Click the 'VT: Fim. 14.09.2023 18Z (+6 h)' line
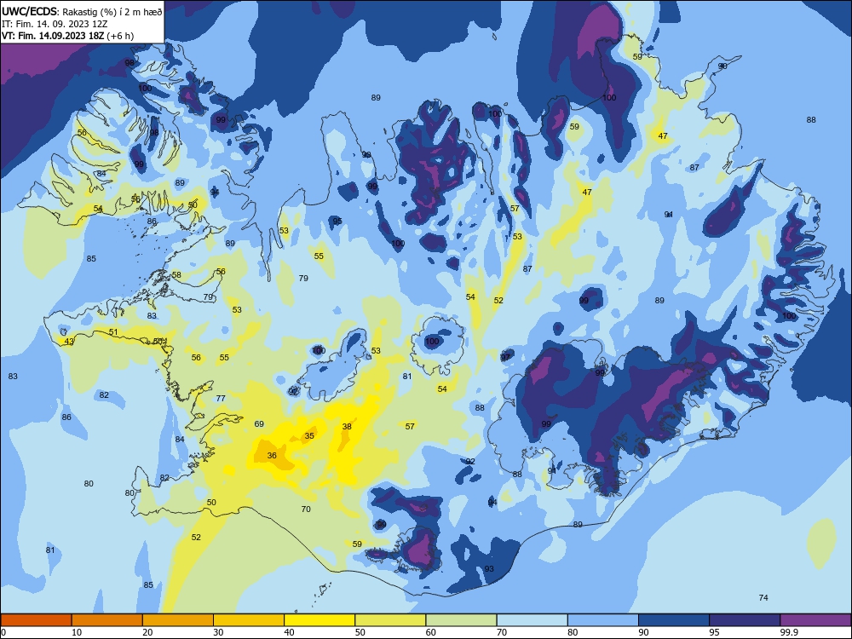The image size is (852, 639). [x=67, y=36]
